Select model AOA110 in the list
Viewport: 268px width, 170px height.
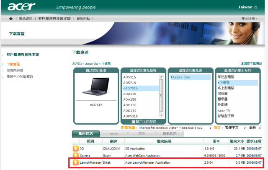pos(130,94)
